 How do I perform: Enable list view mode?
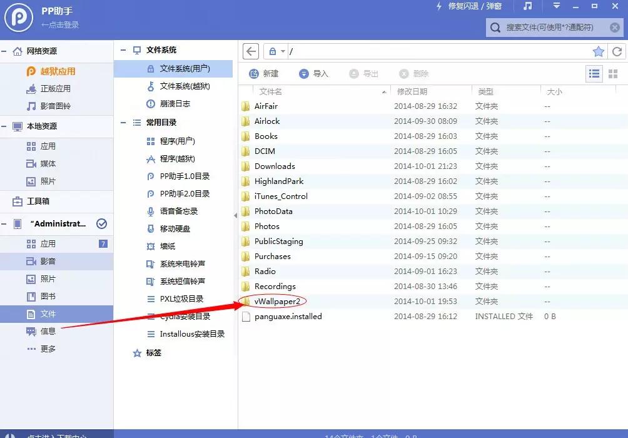pos(594,73)
